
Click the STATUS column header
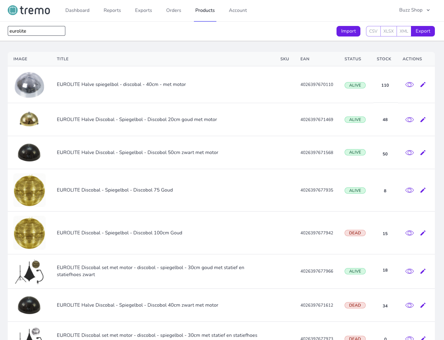[353, 59]
